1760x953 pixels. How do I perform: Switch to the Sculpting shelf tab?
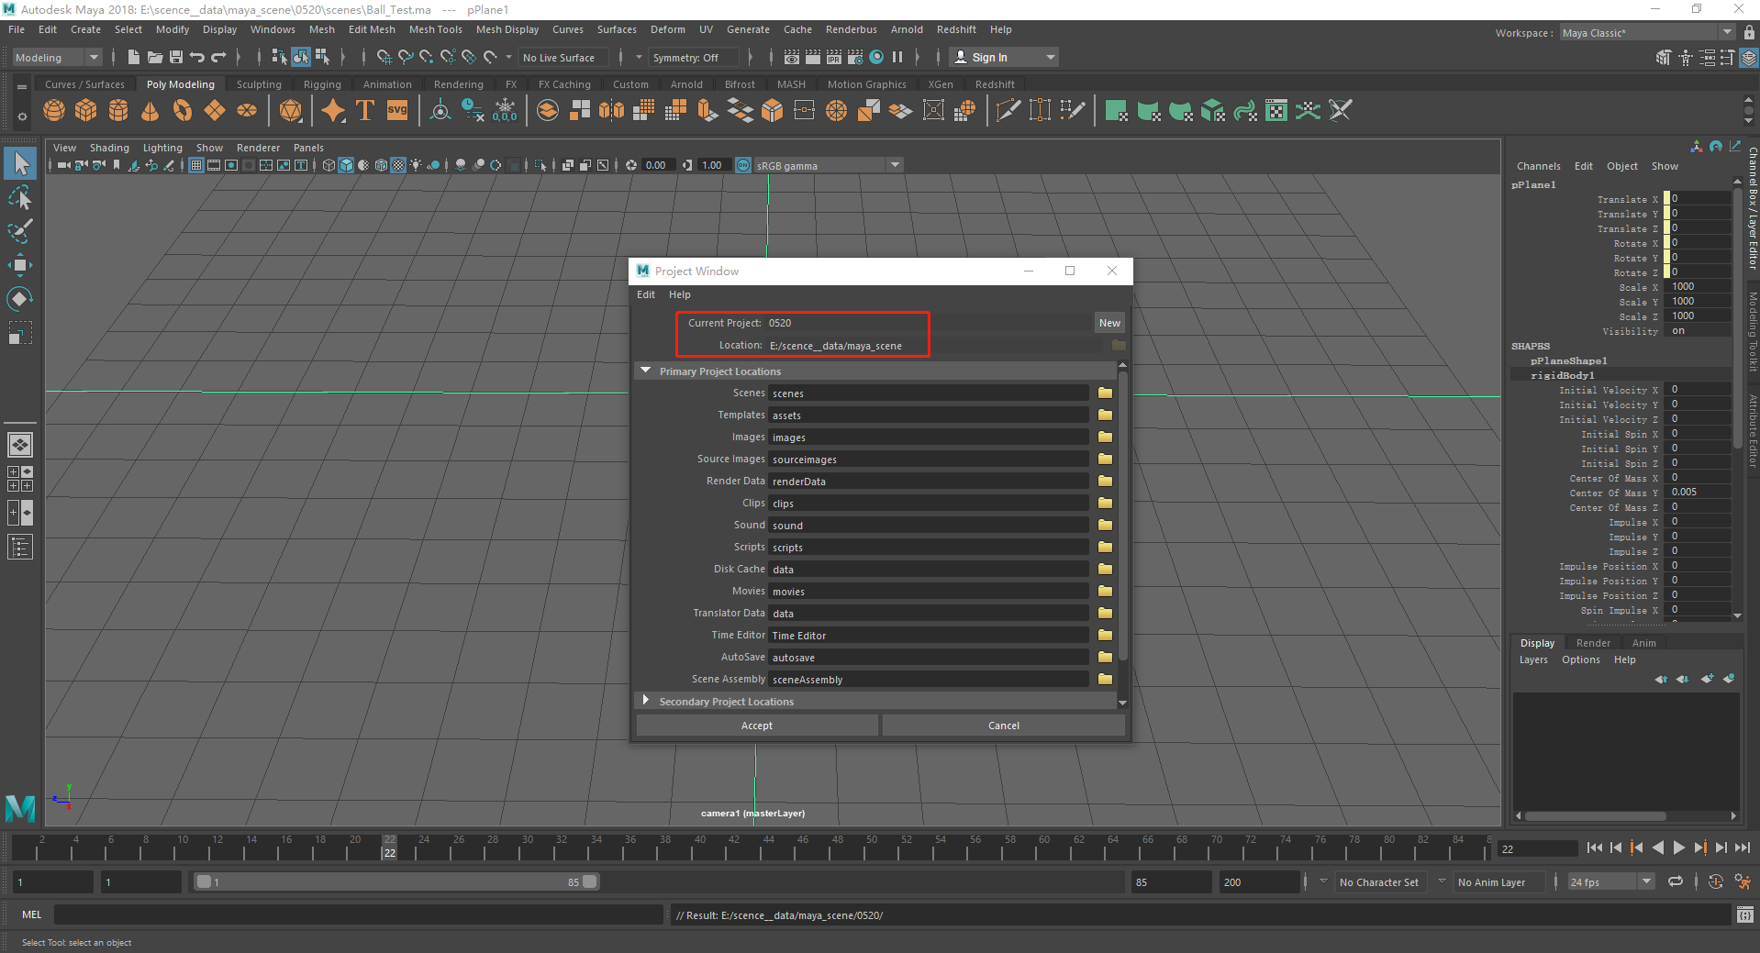click(259, 84)
